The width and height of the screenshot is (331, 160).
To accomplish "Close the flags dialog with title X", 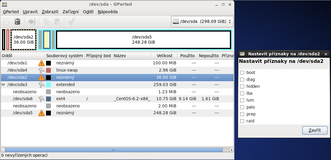I will coord(326,54).
